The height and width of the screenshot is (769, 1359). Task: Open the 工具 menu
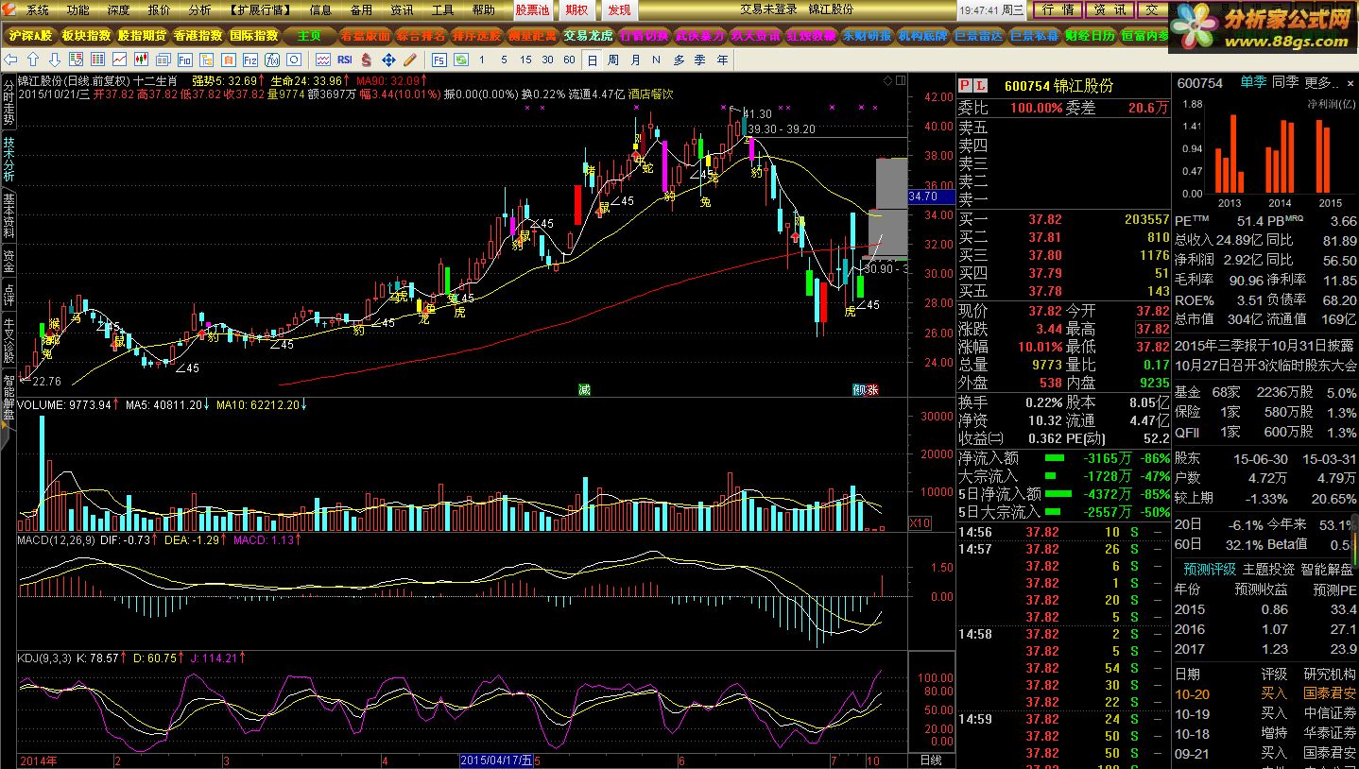pyautogui.click(x=442, y=9)
